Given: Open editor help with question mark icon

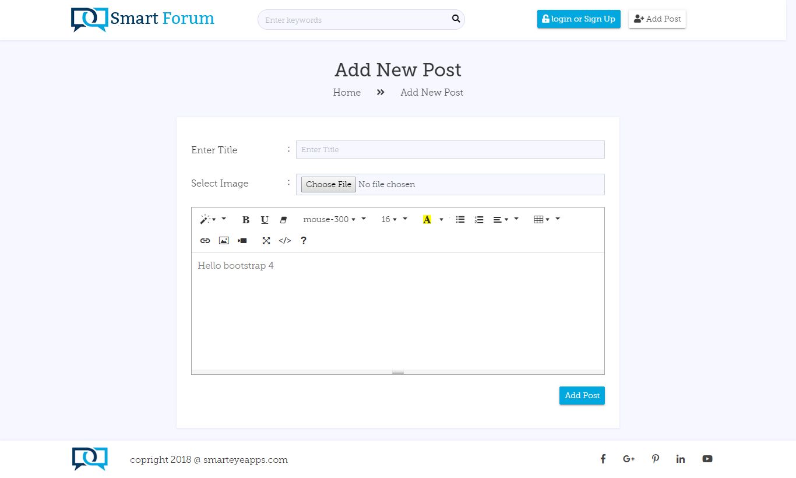Looking at the screenshot, I should [x=304, y=241].
